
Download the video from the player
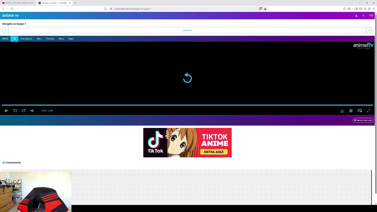(x=342, y=111)
